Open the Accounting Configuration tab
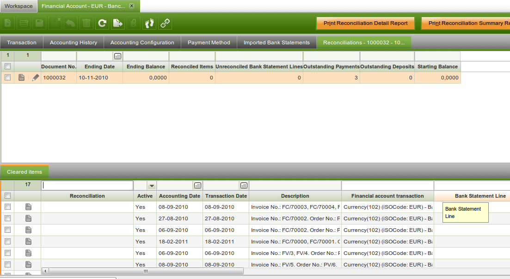 point(142,42)
